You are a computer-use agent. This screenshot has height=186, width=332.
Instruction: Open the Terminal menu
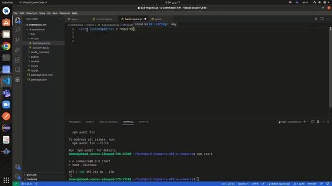tap(64, 13)
